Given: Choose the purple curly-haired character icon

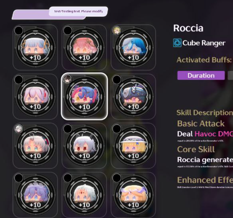Looking at the screenshot, I should click(x=35, y=195).
